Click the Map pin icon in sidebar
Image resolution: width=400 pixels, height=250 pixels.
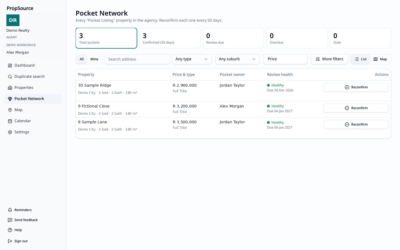tap(10, 110)
